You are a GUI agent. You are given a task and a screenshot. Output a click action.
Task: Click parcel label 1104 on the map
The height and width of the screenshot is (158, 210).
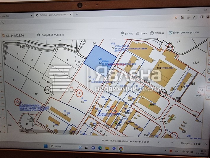click(x=158, y=68)
